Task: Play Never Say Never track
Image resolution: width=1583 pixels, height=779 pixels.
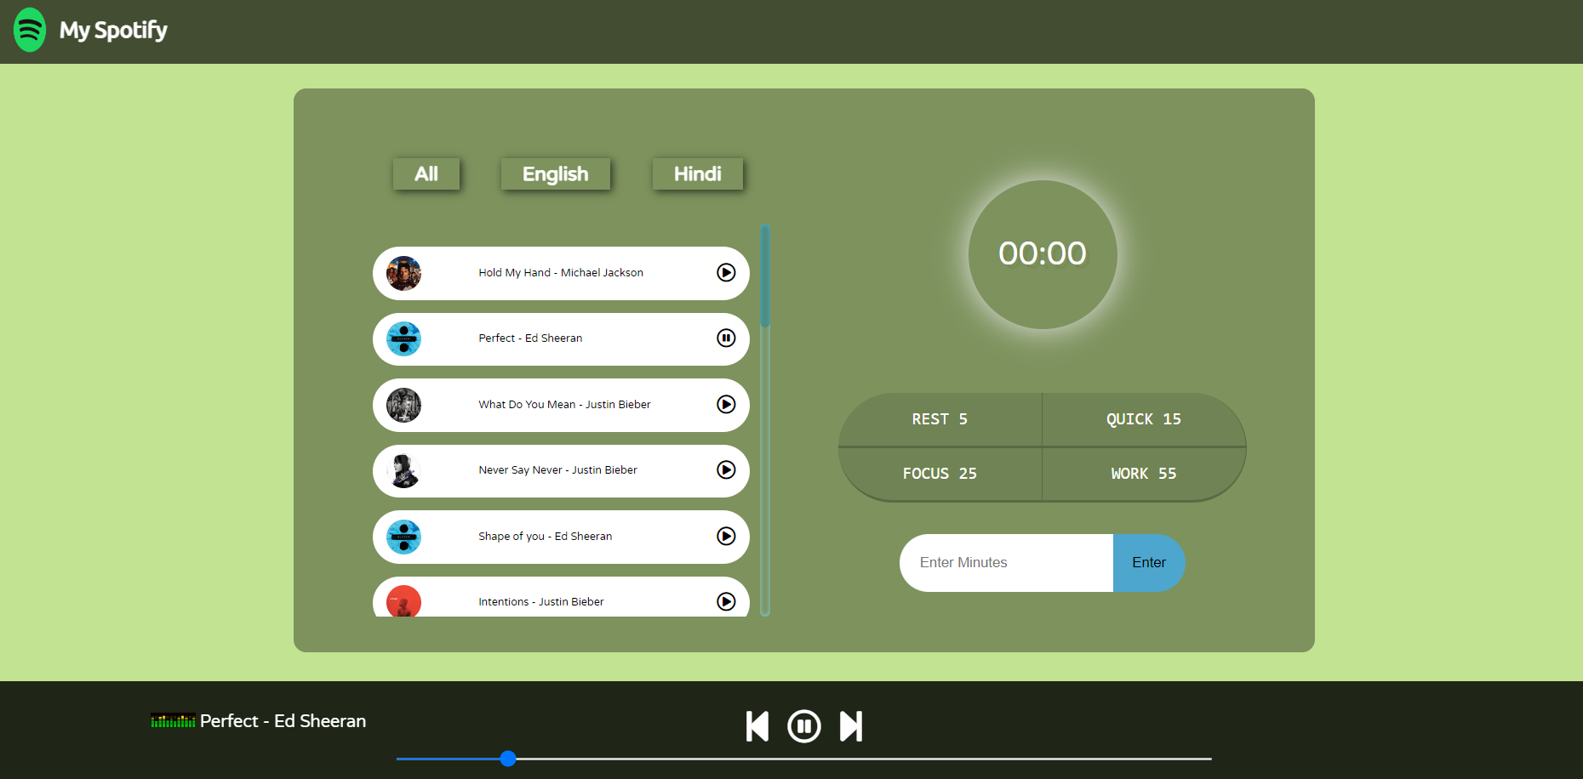Action: coord(726,469)
